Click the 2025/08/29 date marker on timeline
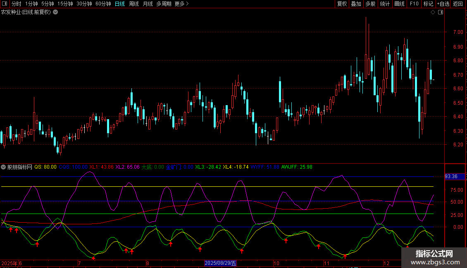This screenshot has height=268, width=467. pyautogui.click(x=221, y=263)
